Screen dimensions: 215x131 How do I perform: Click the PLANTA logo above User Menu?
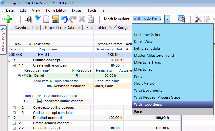3,29
